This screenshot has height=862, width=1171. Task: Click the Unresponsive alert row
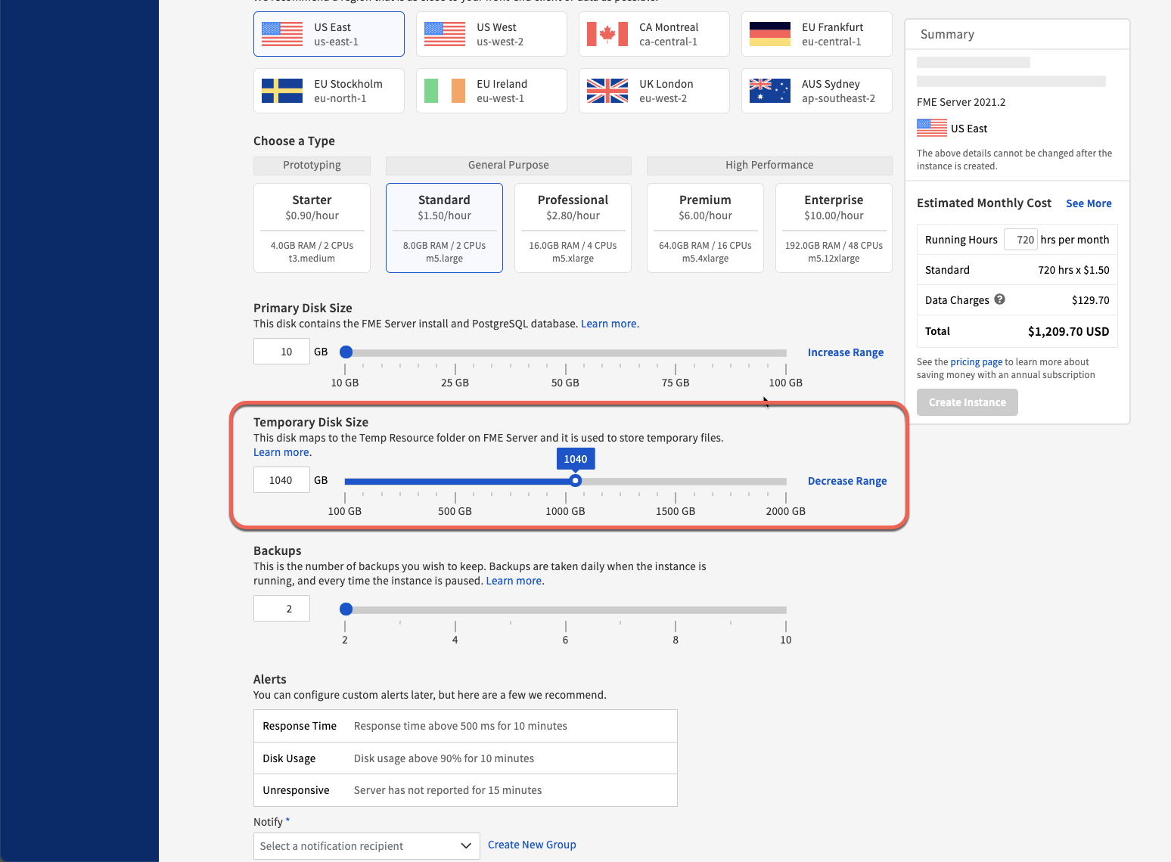pyautogui.click(x=465, y=790)
